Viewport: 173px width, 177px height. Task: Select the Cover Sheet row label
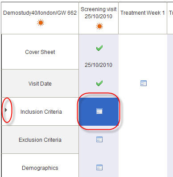click(x=40, y=52)
